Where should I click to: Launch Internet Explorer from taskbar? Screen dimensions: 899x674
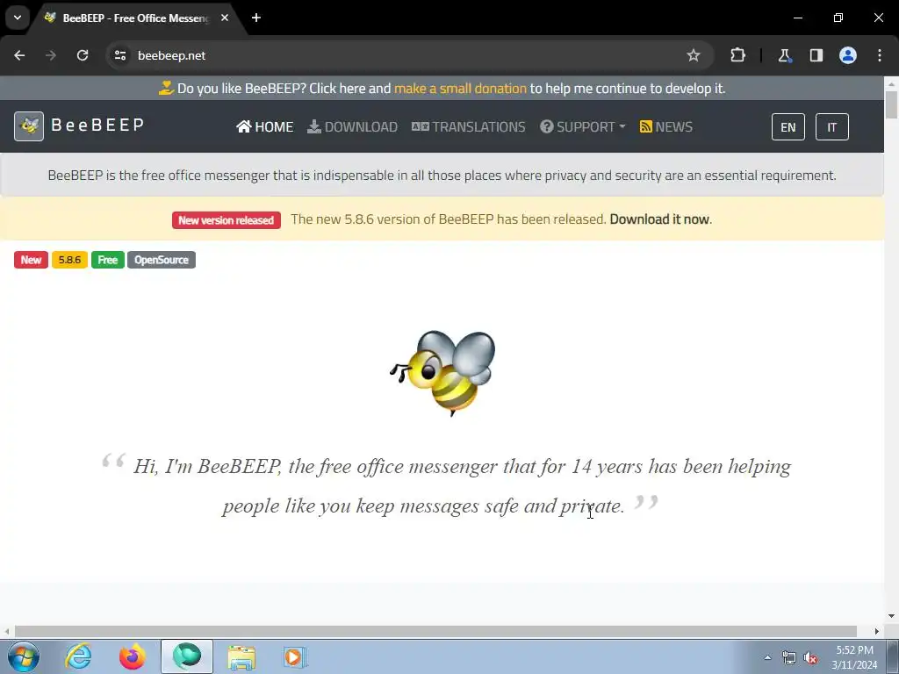[78, 656]
